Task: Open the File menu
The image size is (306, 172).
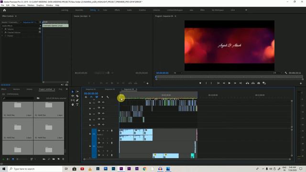Action: pos(2,5)
